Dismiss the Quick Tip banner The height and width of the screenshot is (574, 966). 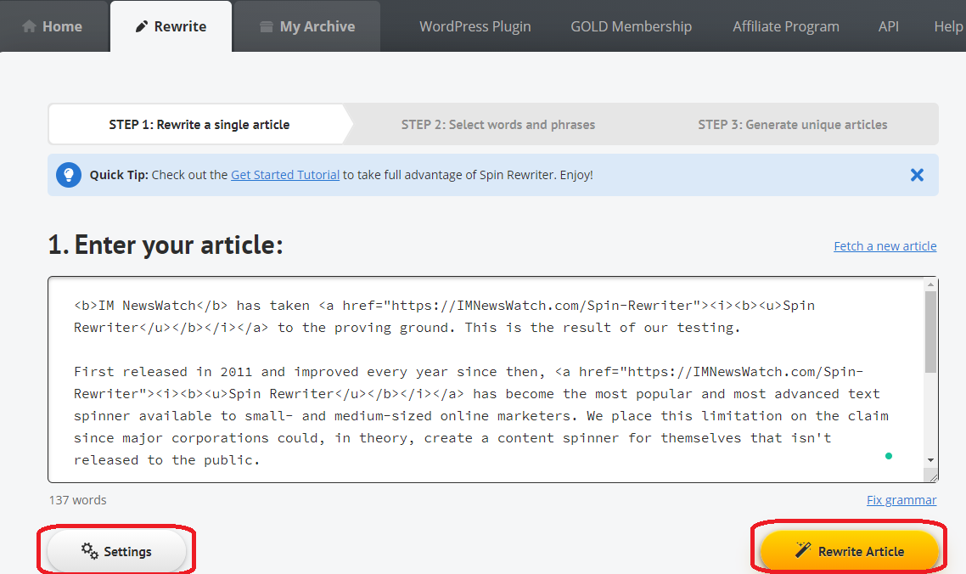917,175
